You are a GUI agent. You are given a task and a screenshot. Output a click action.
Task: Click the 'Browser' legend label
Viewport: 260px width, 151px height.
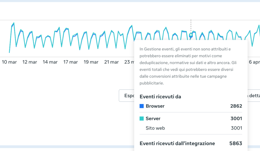[x=155, y=106]
